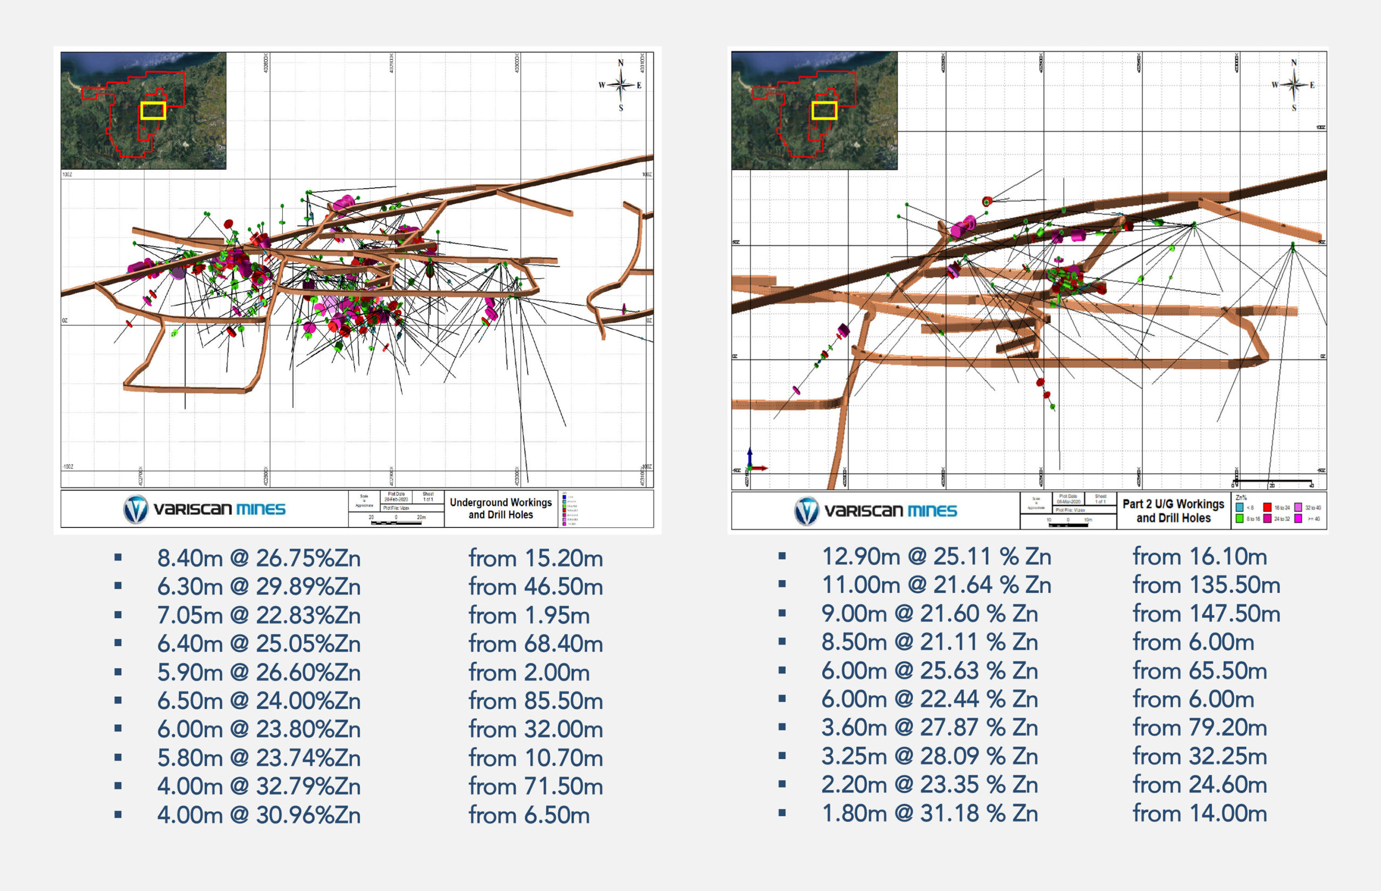Click 'from 15.20m'

click(536, 558)
